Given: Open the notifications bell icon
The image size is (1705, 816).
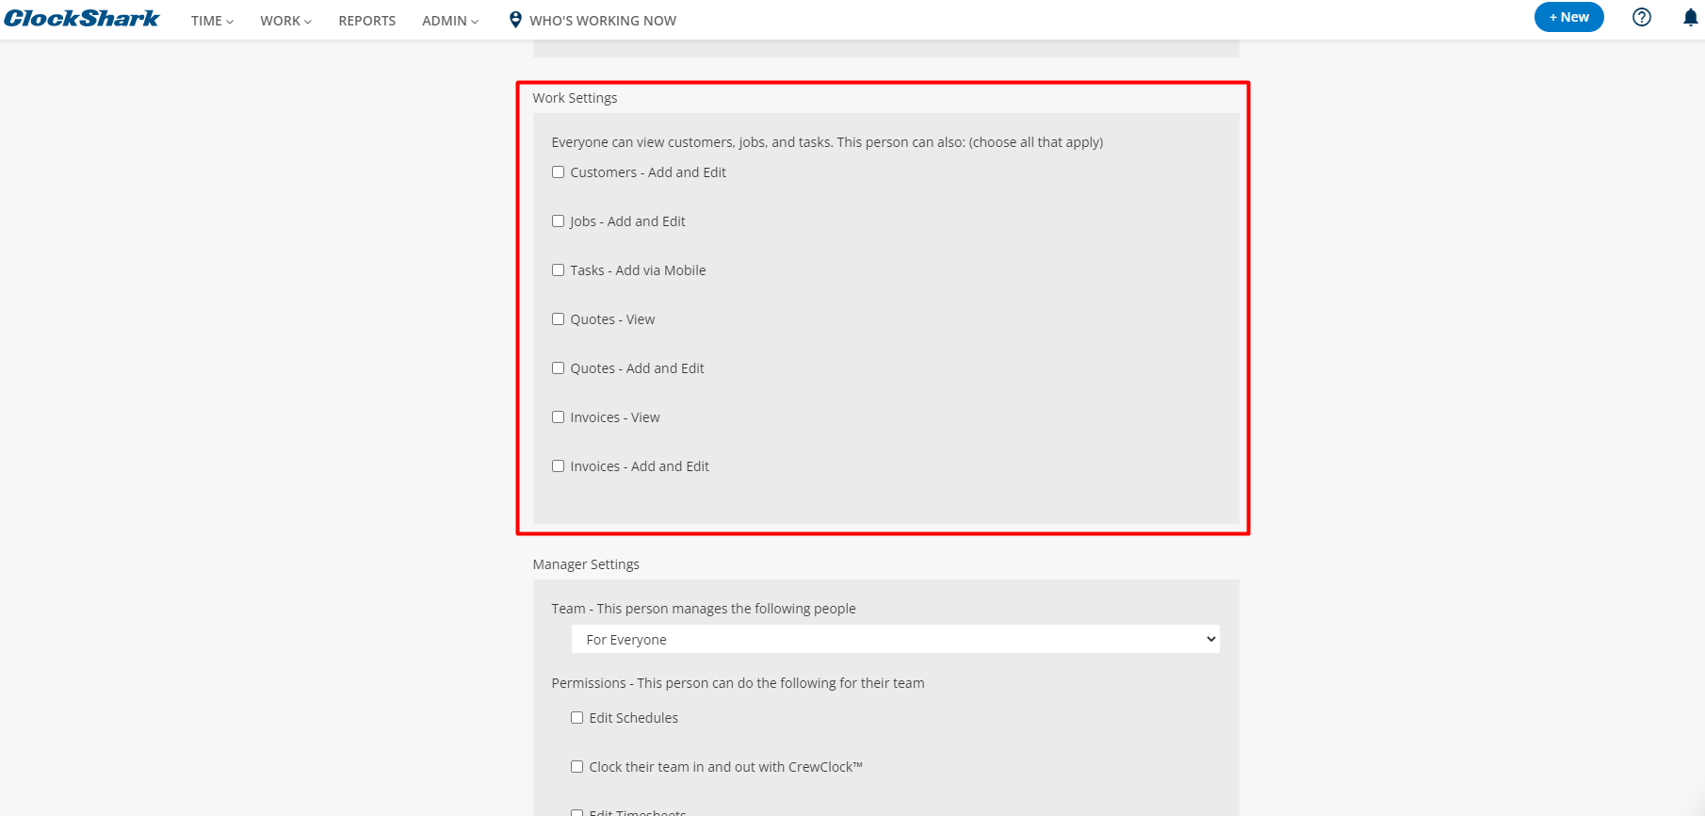Looking at the screenshot, I should pyautogui.click(x=1691, y=17).
